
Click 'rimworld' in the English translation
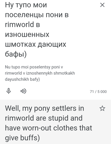click(x=20, y=118)
